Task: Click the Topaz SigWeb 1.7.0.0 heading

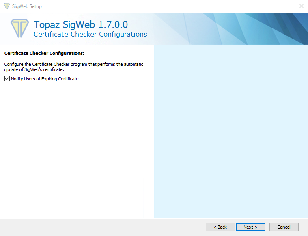Action: tap(81, 24)
